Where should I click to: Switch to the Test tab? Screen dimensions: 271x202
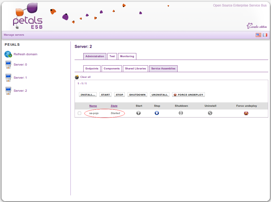[x=112, y=56]
